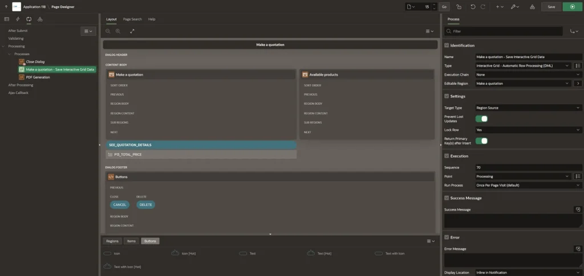Screen dimensions: 584x276
Task: Click the page lock icon
Action: click(459, 7)
